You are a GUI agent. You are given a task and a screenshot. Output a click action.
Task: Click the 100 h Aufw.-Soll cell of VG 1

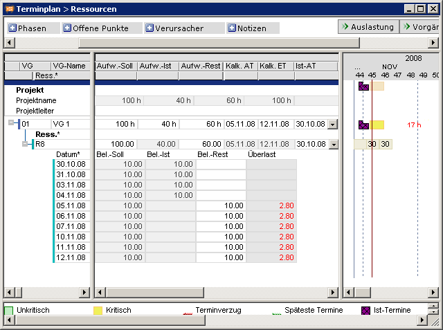point(116,124)
